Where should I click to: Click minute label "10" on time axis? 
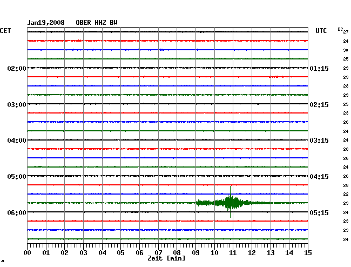pyautogui.click(x=214, y=253)
